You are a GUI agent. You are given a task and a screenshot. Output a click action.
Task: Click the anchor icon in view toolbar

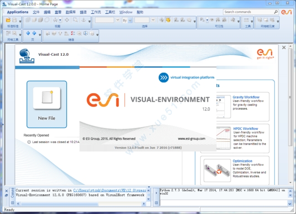point(84,20)
